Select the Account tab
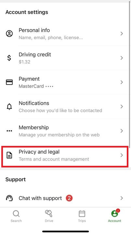This screenshot has width=131, height=235. click(115, 215)
